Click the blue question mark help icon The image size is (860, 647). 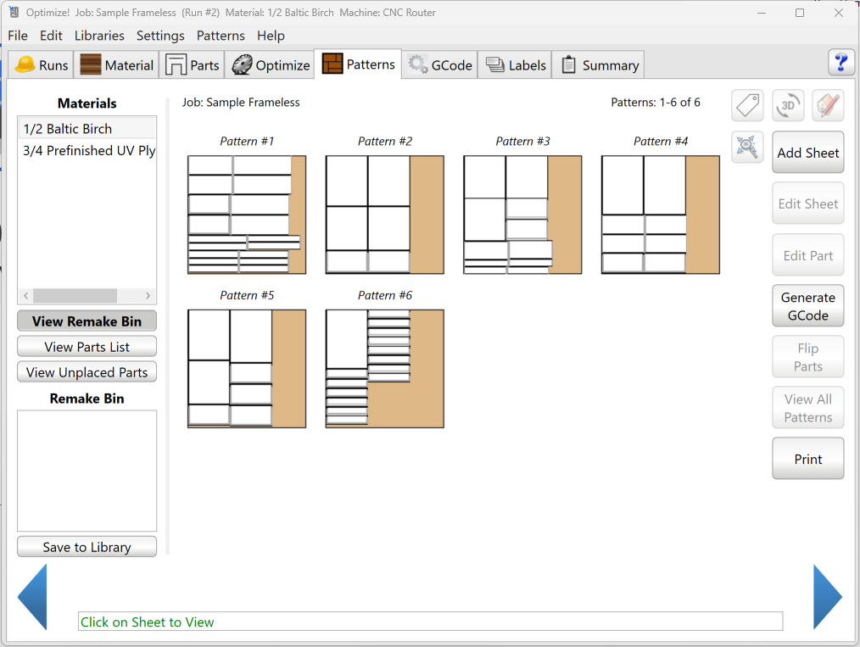click(x=840, y=63)
